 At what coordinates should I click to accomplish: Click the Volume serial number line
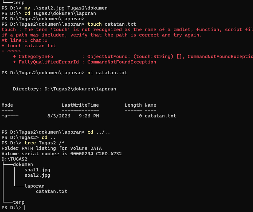click(x=62, y=154)
